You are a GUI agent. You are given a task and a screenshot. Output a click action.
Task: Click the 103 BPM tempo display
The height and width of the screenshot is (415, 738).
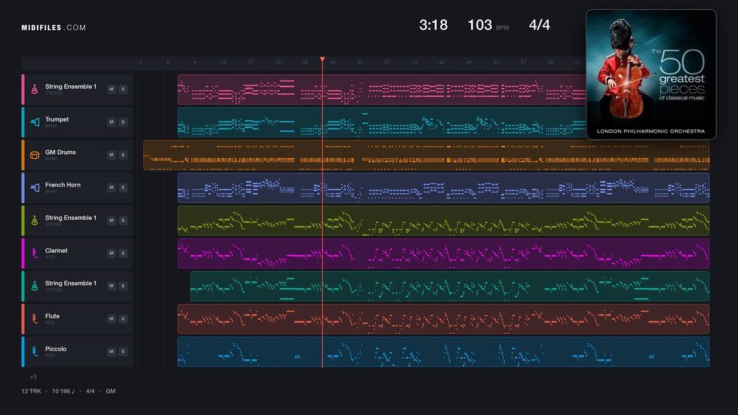488,25
